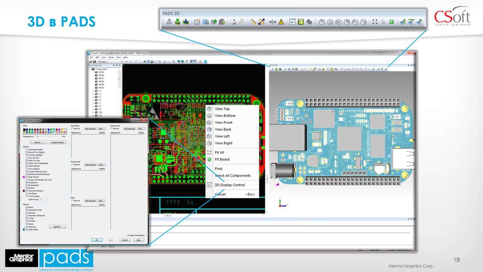Viewport: 483px width, 272px height.
Task: Click the magnifier zoom icon in PADS Layout toolbar
Action: (x=174, y=61)
